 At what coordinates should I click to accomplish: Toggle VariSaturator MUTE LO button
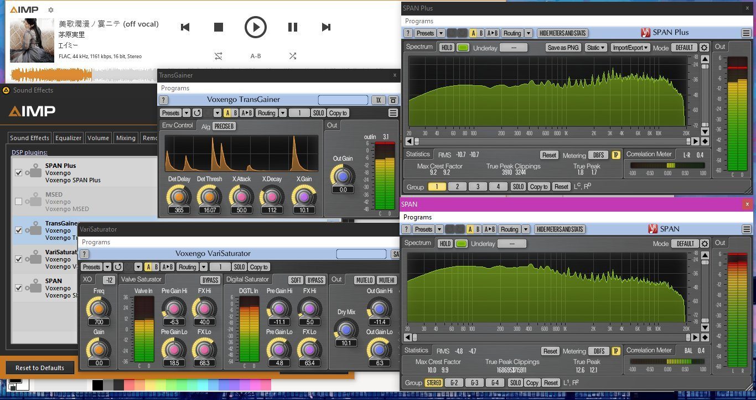[x=365, y=280]
